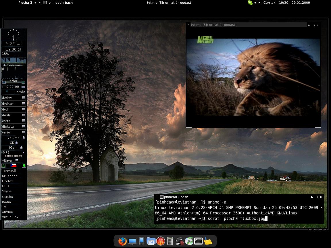Open the yellow sticky notes icon in dock

click(x=208, y=241)
